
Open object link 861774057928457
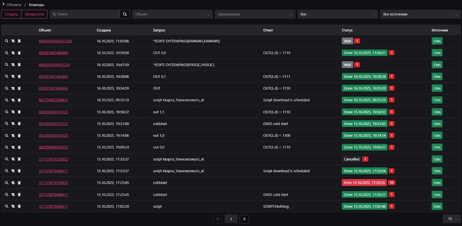click(53, 100)
